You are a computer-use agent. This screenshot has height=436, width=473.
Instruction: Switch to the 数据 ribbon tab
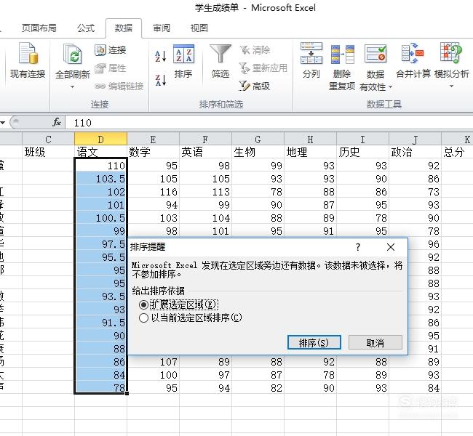point(124,28)
